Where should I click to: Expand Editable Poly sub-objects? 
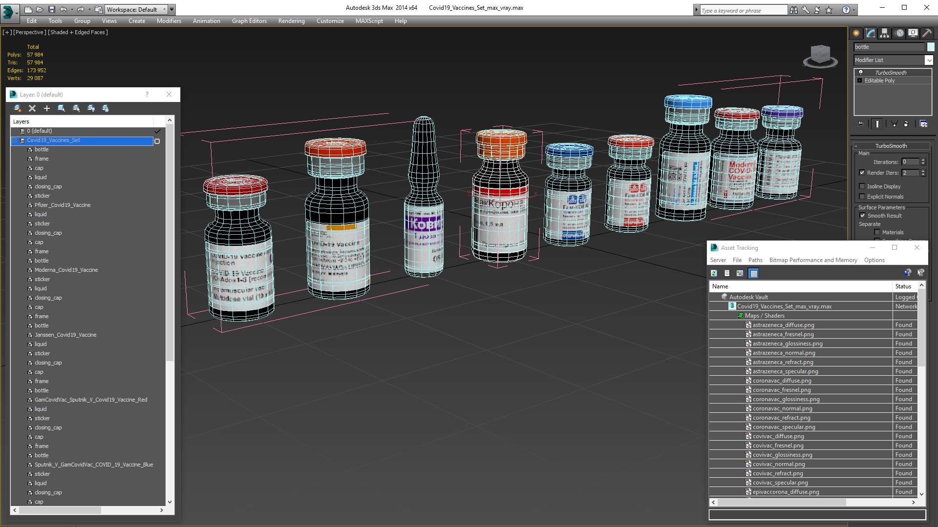click(859, 81)
